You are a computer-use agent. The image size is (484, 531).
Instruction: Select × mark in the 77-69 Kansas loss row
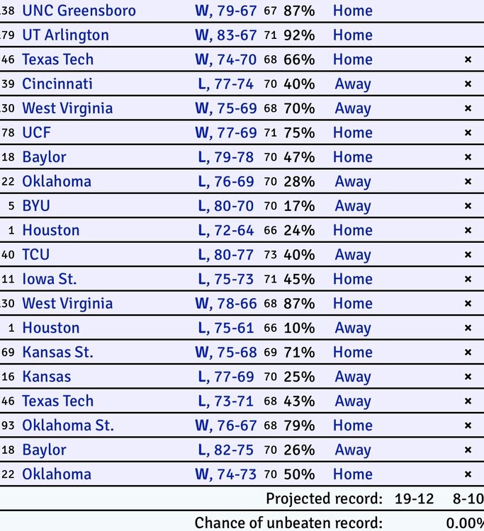click(x=468, y=377)
